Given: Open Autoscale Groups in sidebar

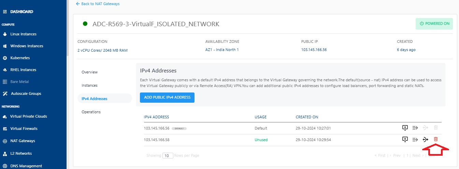Looking at the screenshot, I should click(x=26, y=94).
